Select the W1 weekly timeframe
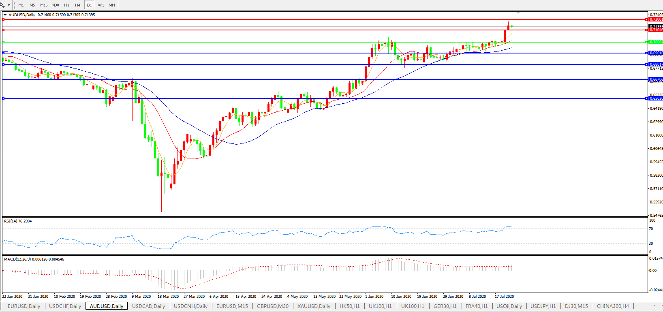663x312 pixels. [101, 5]
